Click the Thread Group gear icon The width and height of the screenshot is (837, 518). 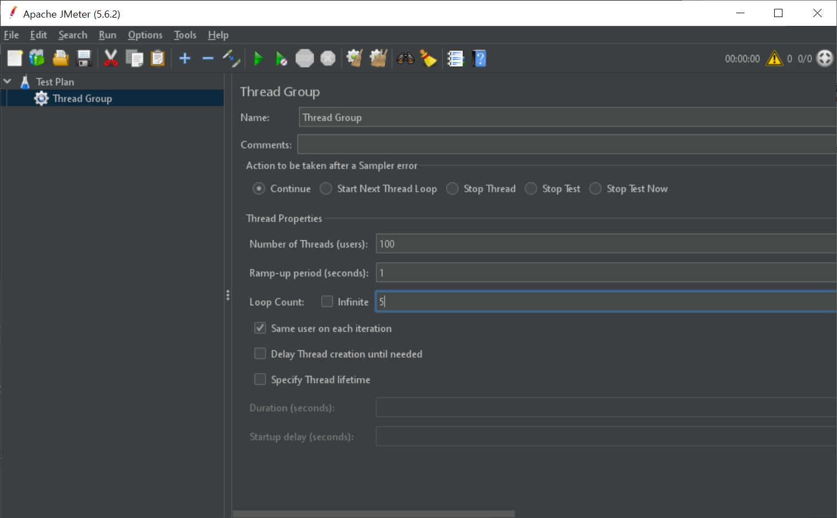41,98
